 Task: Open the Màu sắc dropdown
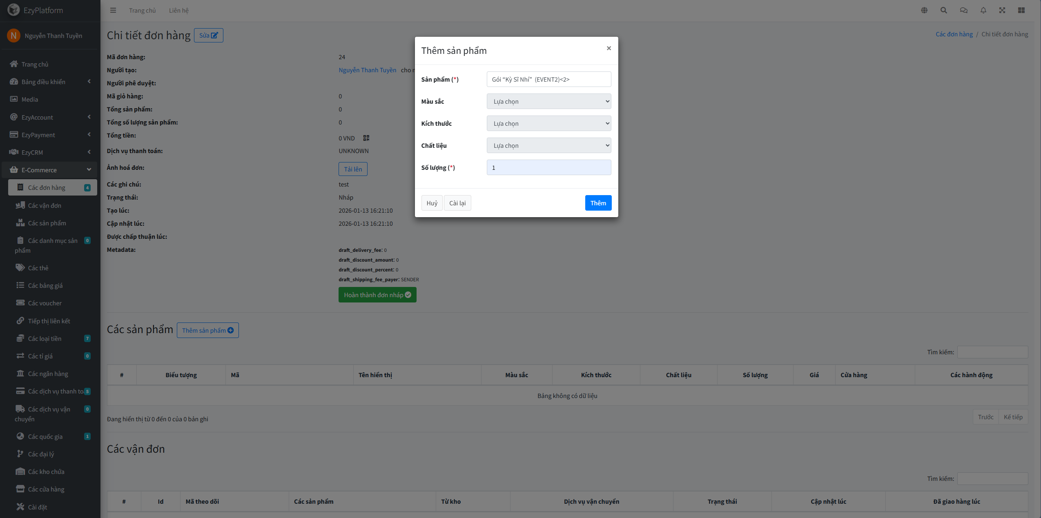click(x=548, y=101)
